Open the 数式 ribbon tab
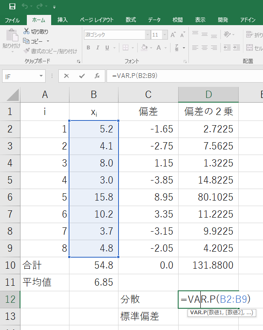The height and width of the screenshot is (330, 263). click(131, 20)
